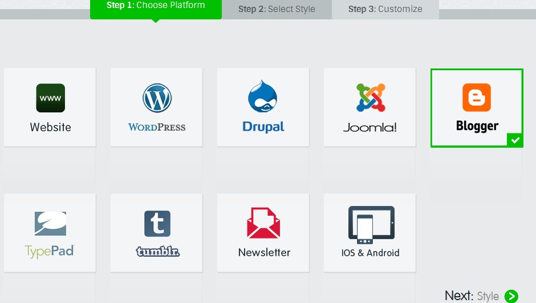The width and height of the screenshot is (536, 303).
Task: Switch to Step 2: Select Style tab
Action: coord(277,9)
